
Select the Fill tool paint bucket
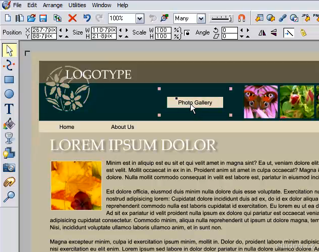point(9,123)
